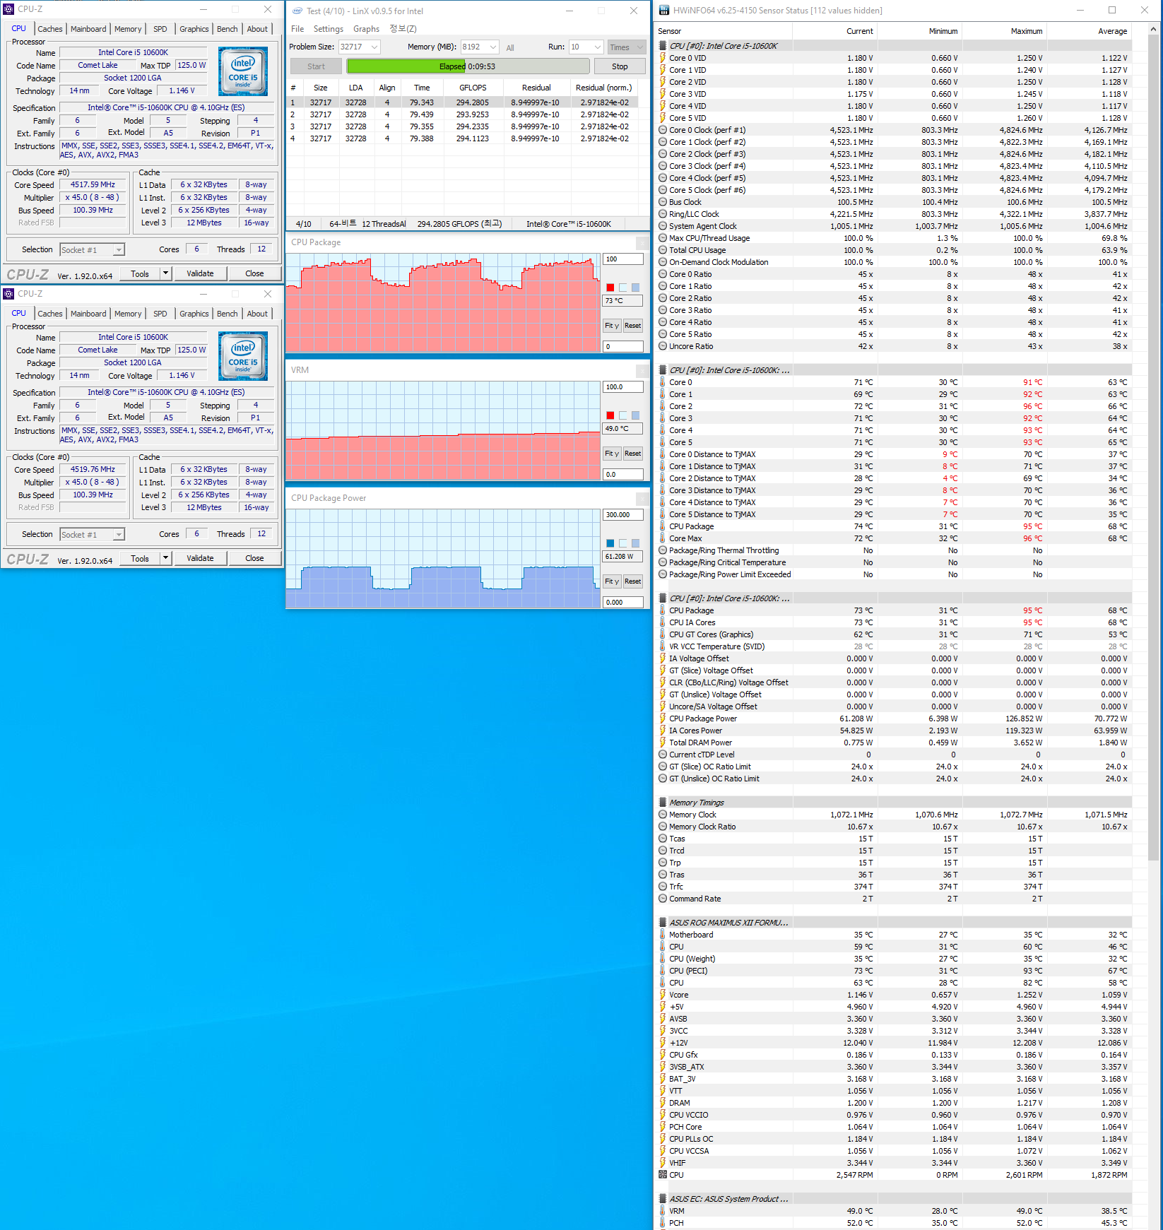Click the dark blue swatch on CPU Package Power graph
Viewport: 1163px width, 1230px height.
(x=610, y=543)
